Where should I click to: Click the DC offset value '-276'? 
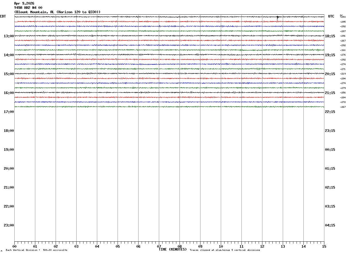[x=343, y=55]
